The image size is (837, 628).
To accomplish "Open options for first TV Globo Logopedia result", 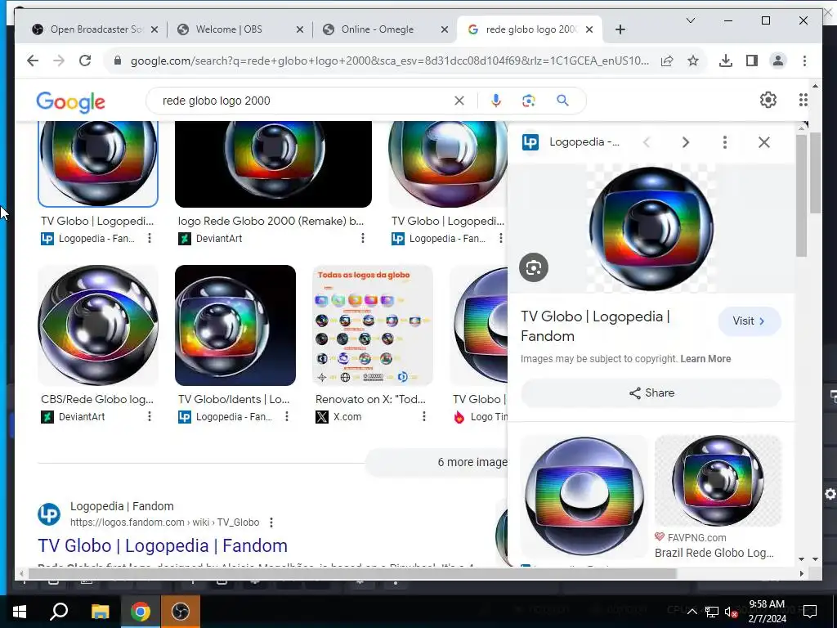I will tap(150, 238).
